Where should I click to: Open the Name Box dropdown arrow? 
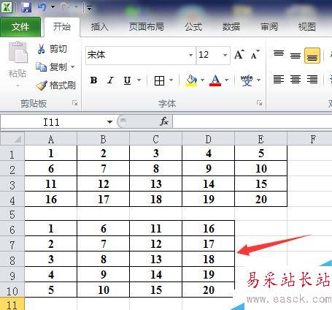tap(109, 122)
